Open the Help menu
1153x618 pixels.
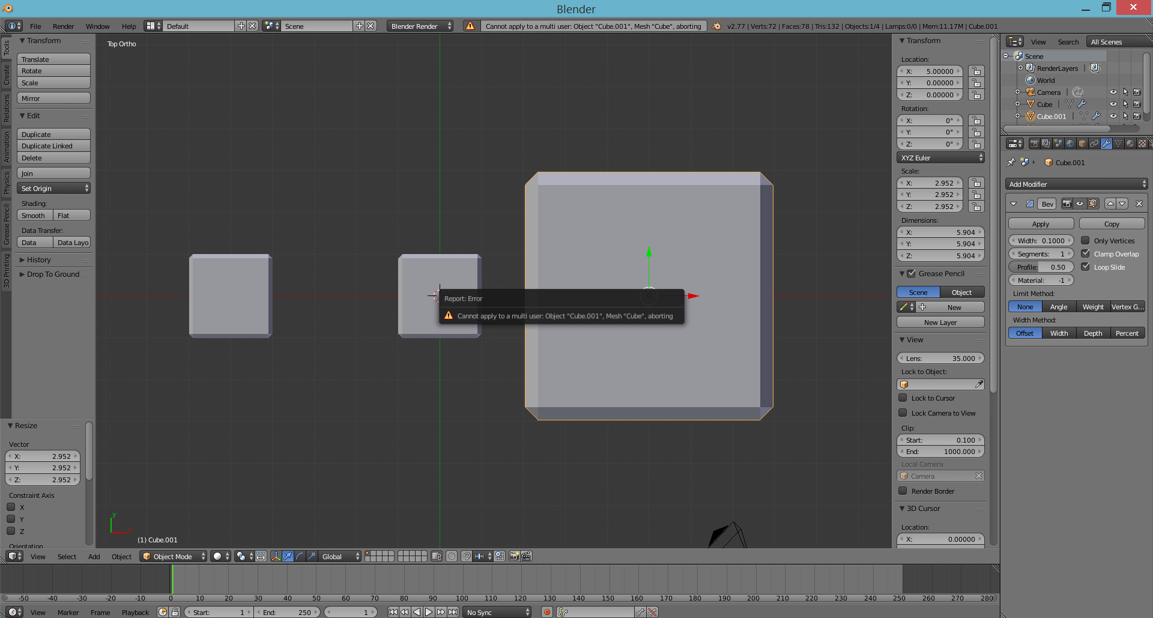[129, 26]
